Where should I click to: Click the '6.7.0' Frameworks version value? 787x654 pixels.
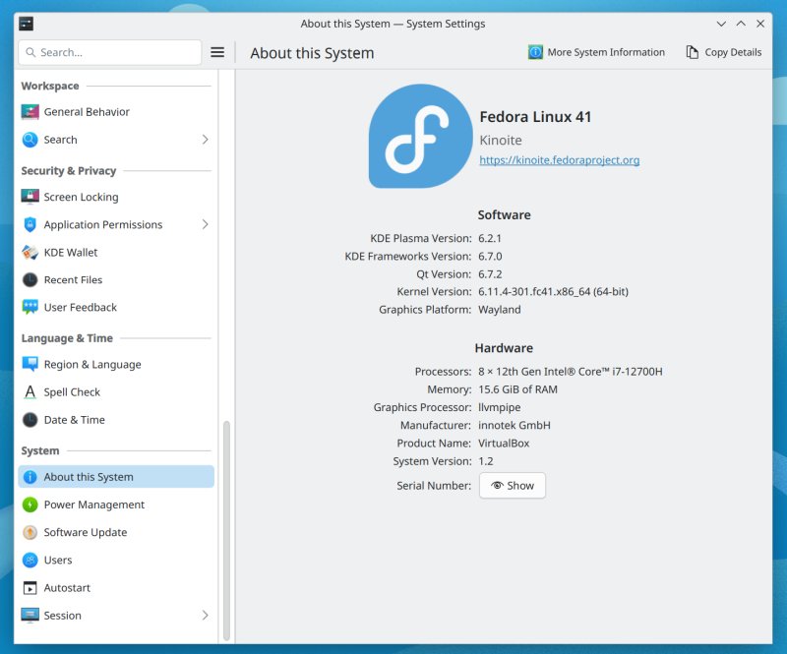pos(490,257)
